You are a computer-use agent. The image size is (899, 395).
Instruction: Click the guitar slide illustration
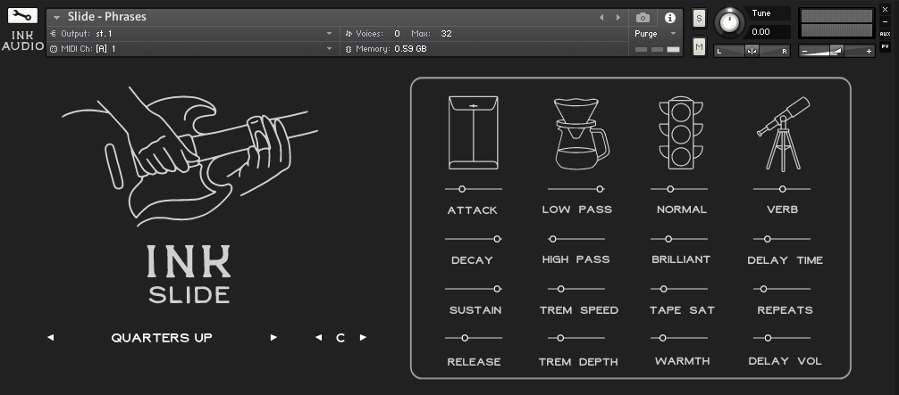189,152
